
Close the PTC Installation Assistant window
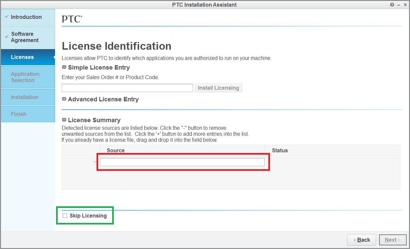click(405, 5)
